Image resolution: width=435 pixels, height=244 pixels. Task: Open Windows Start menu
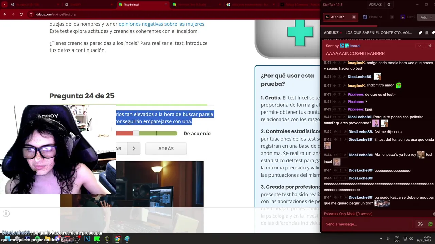(7, 239)
